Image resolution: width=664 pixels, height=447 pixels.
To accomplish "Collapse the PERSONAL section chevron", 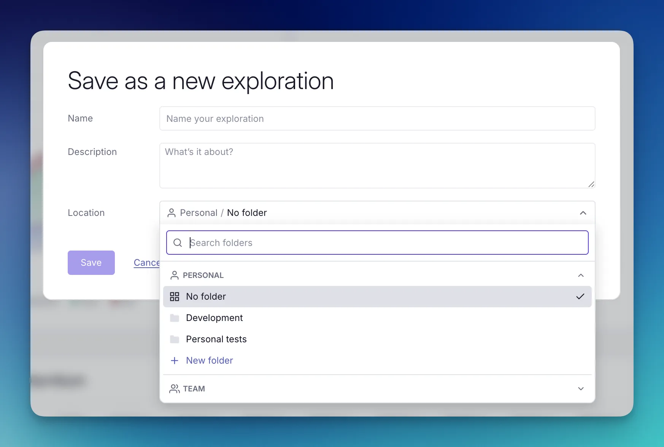I will pyautogui.click(x=581, y=275).
